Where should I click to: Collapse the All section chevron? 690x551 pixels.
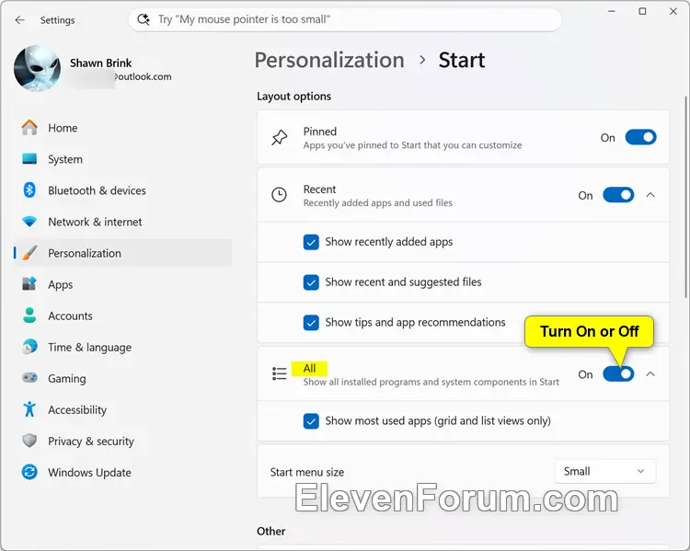pyautogui.click(x=650, y=374)
